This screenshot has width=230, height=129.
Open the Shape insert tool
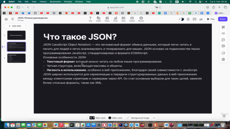pyautogui.click(x=107, y=19)
